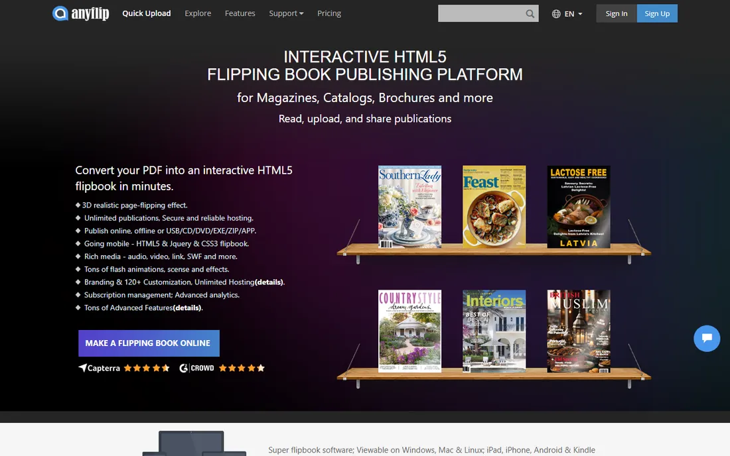Click 'Subscription management; Advanced analytics.' bullet
730x456 pixels.
pyautogui.click(x=161, y=295)
